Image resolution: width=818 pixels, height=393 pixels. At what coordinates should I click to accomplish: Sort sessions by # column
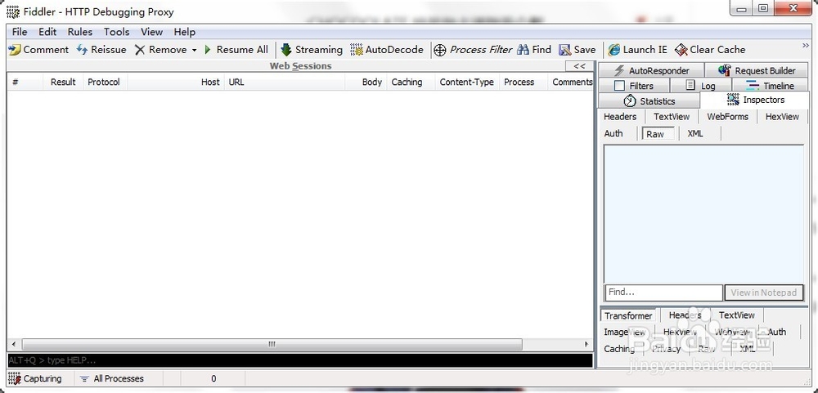point(25,82)
